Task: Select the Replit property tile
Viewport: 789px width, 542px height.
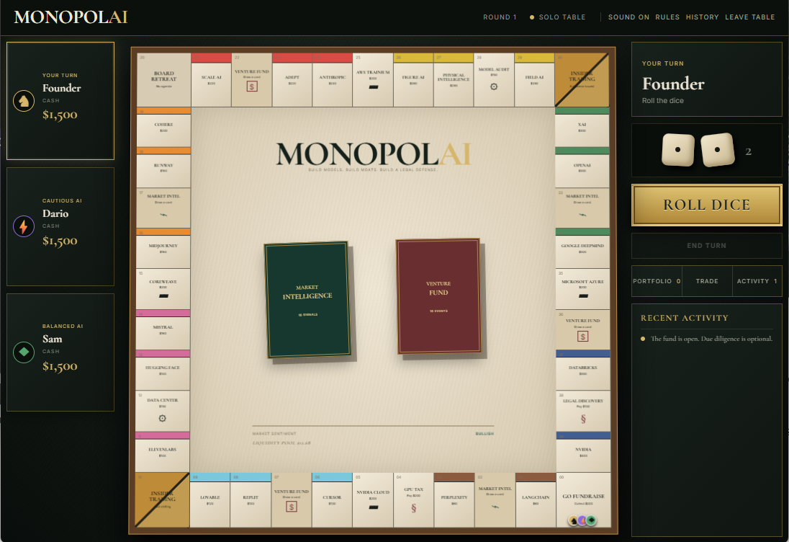Action: point(251,499)
